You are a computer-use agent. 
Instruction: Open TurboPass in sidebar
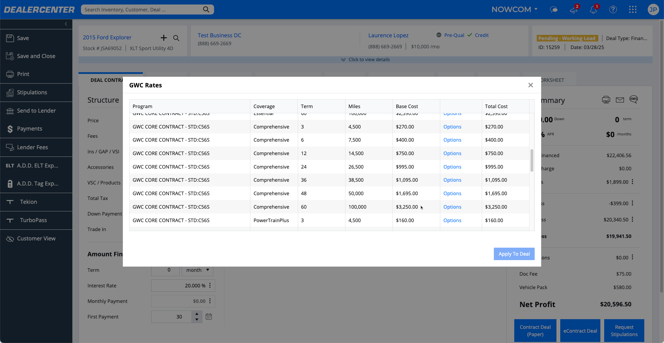point(36,220)
